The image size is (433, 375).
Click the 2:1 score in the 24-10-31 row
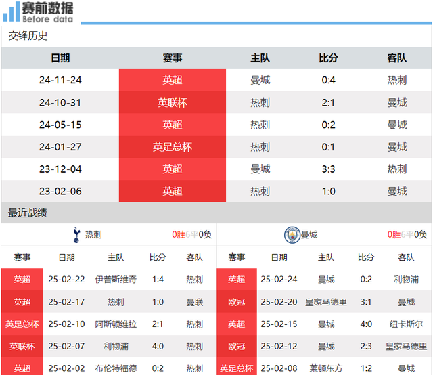point(328,102)
